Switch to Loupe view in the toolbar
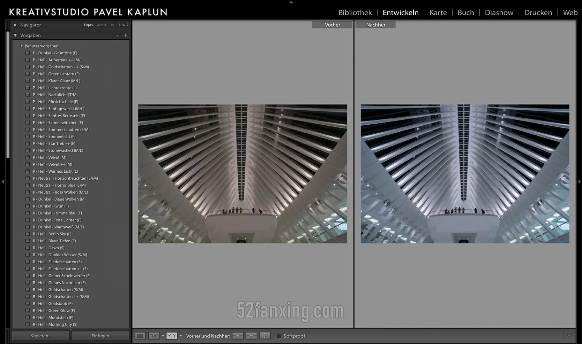Screen dimensions: 582x344 [x=140, y=336]
